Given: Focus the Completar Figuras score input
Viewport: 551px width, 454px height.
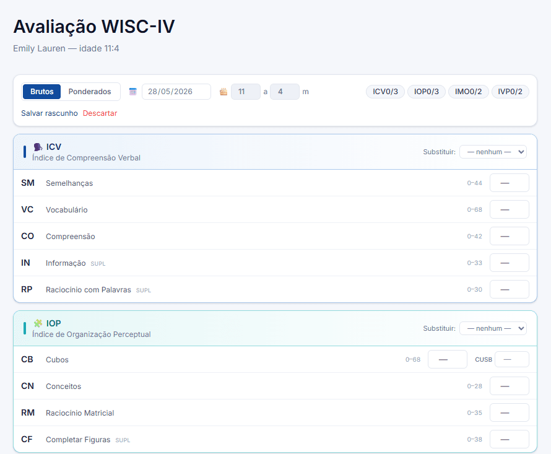Looking at the screenshot, I should [509, 439].
